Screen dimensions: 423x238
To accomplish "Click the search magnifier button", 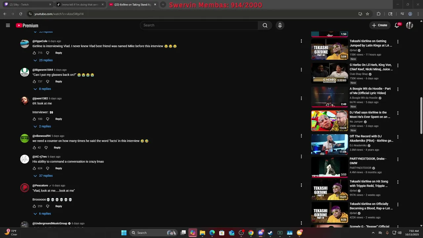I will pos(265,25).
